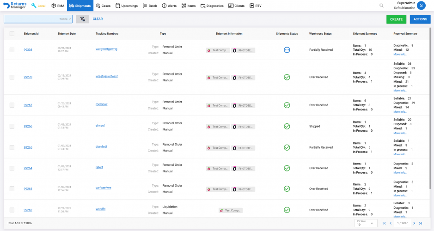Jump to the first page
434x231 pixels.
click(x=384, y=223)
